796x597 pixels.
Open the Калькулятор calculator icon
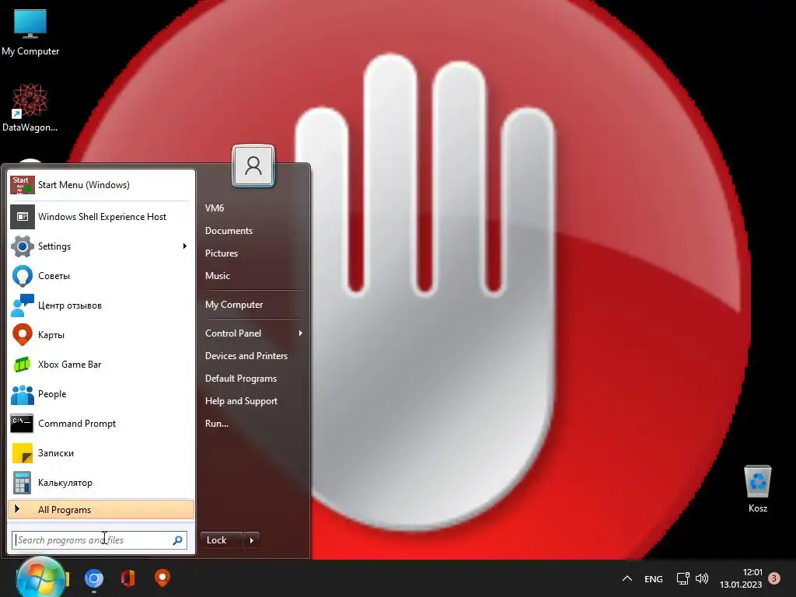(x=23, y=482)
